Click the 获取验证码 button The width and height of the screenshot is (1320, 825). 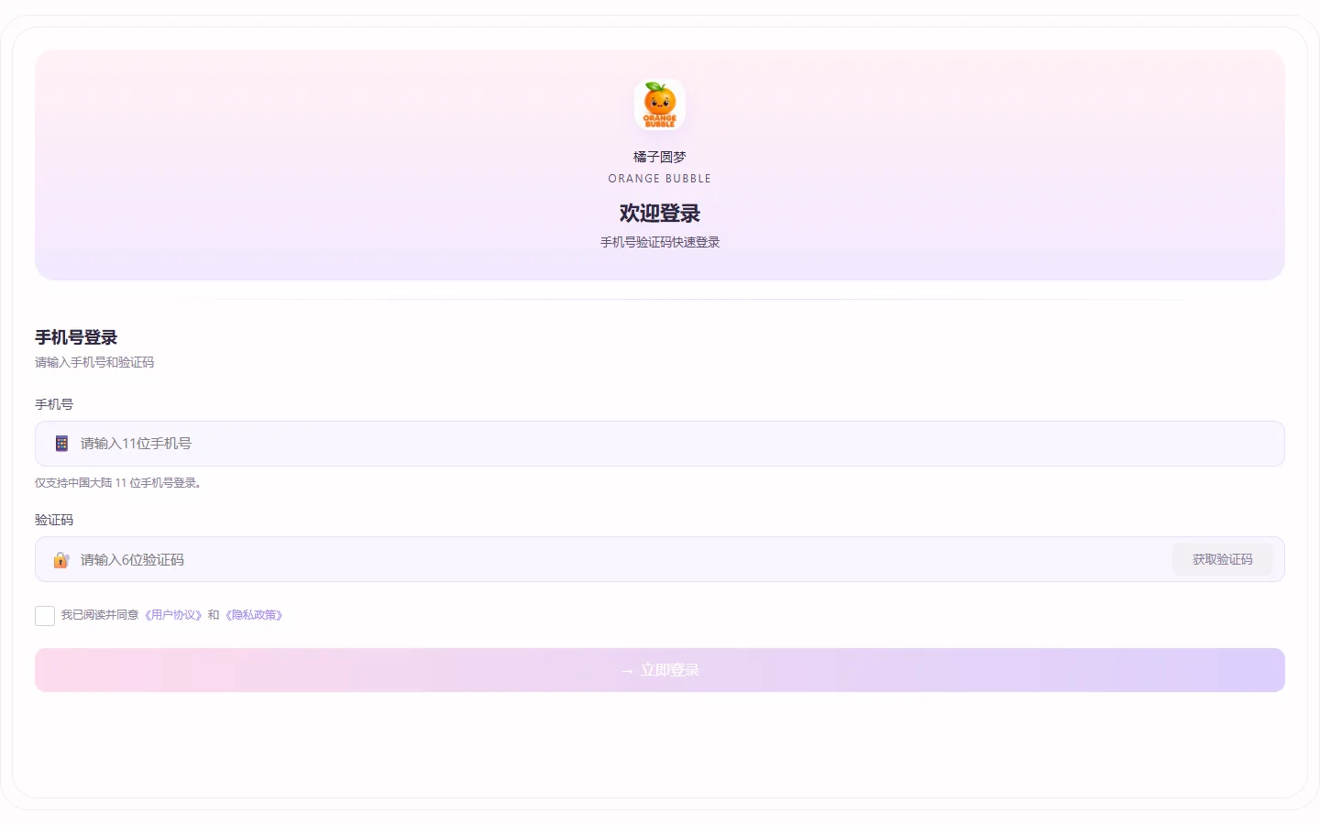[1222, 559]
